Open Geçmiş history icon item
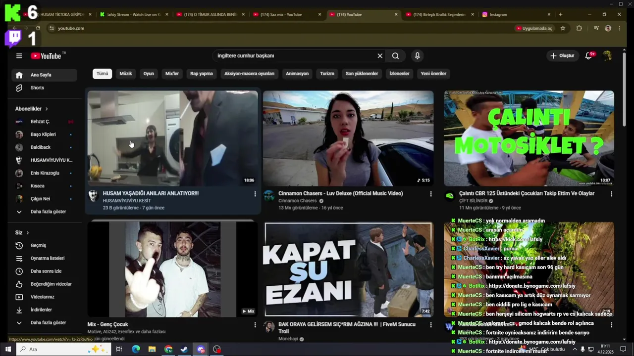The height and width of the screenshot is (356, 634). coord(44,246)
